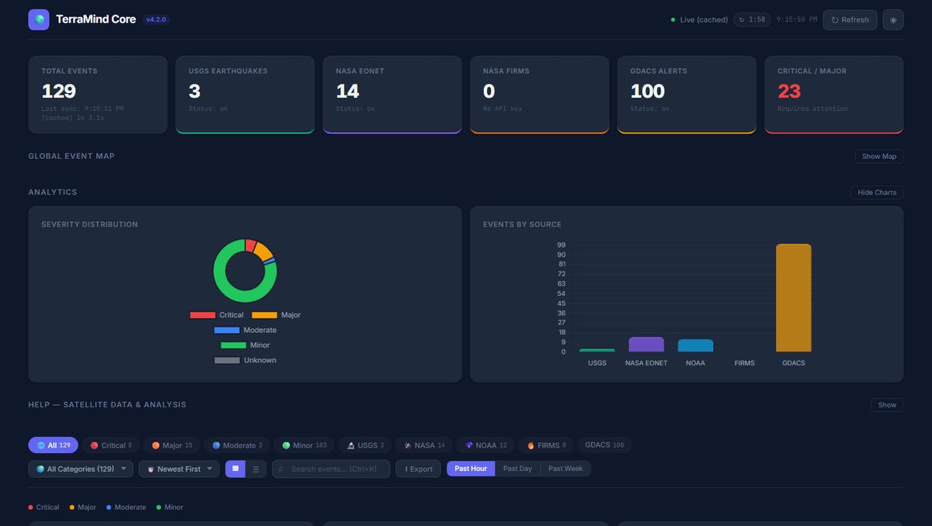The width and height of the screenshot is (932, 526).
Task: Open the USGS Earthquakes stat card
Action: 245,95
